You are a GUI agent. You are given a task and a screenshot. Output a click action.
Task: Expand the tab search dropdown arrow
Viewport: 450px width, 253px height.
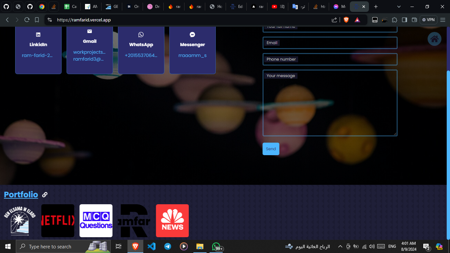coord(399,7)
